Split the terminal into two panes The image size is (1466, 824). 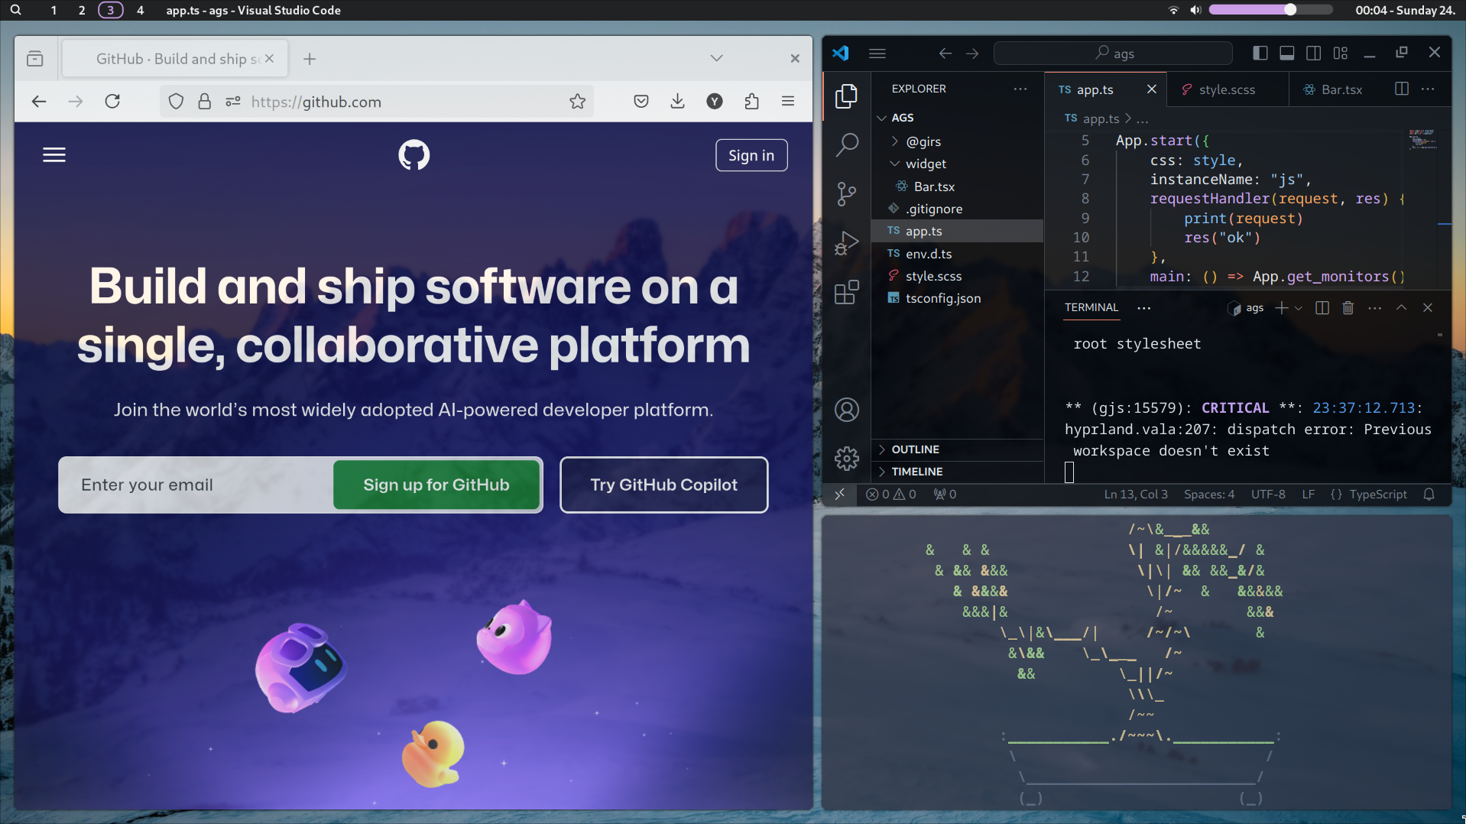tap(1322, 308)
